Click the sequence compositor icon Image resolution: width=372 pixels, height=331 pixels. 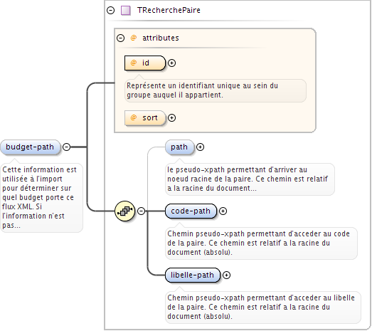tap(124, 211)
